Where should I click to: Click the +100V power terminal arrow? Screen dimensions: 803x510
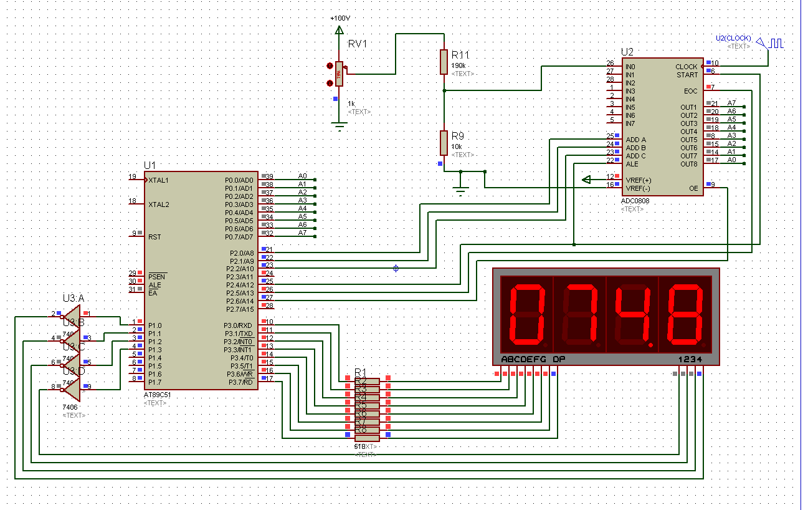pyautogui.click(x=339, y=29)
